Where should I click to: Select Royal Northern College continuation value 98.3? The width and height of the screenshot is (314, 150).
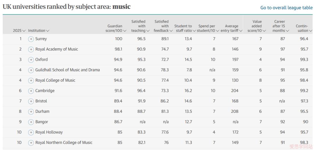click(304, 143)
